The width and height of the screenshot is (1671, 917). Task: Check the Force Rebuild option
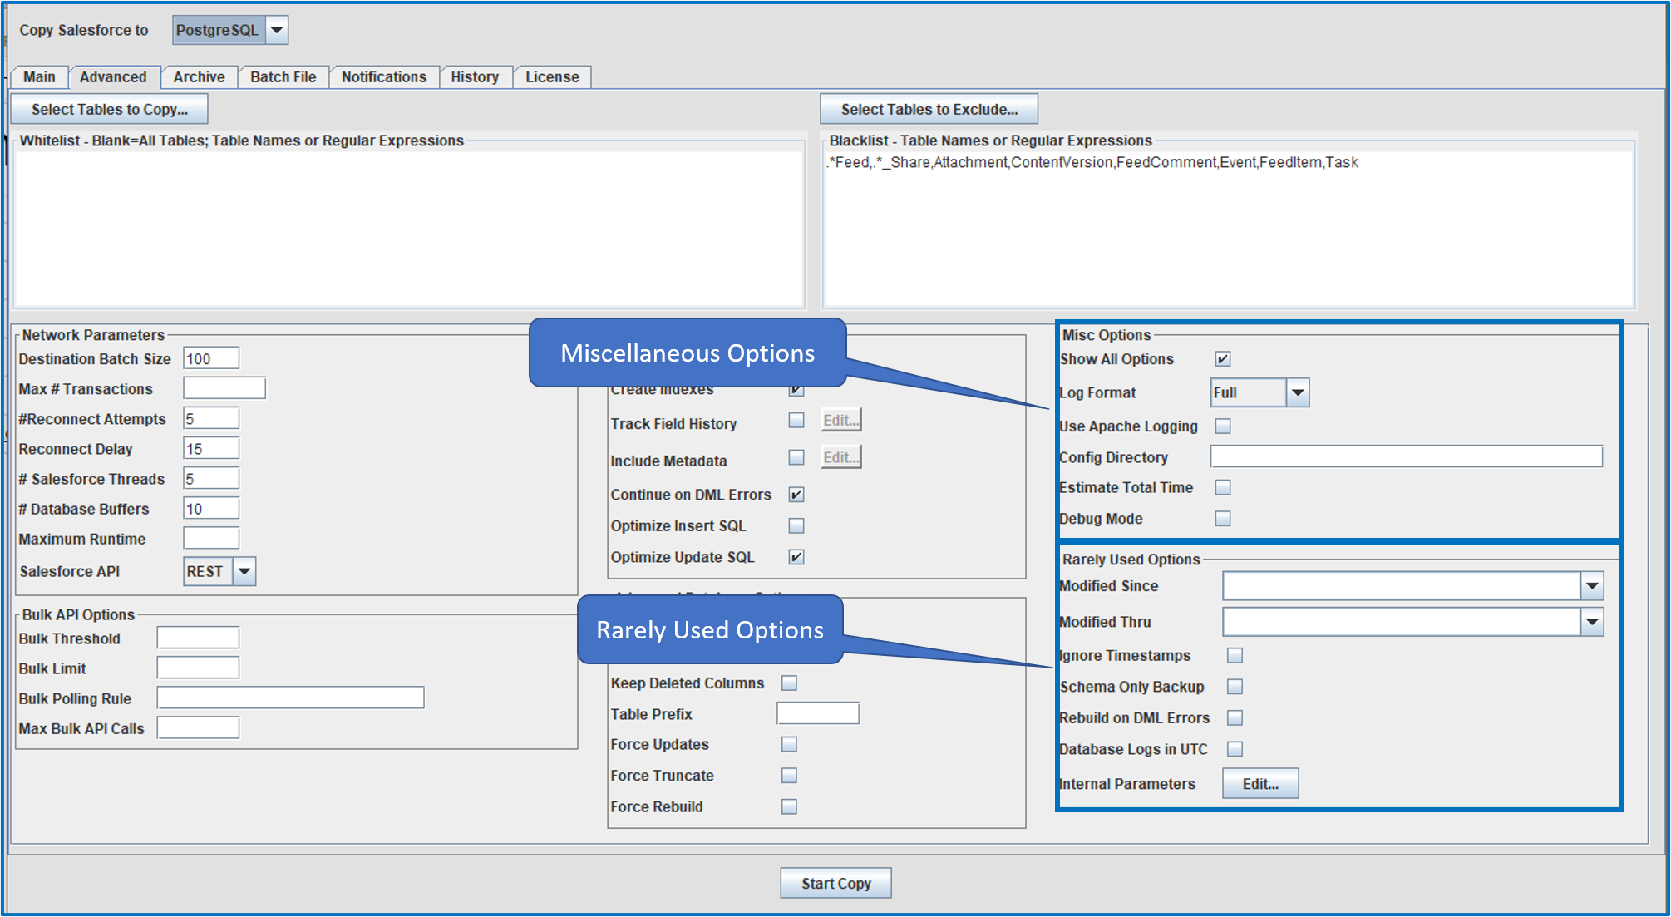point(789,806)
